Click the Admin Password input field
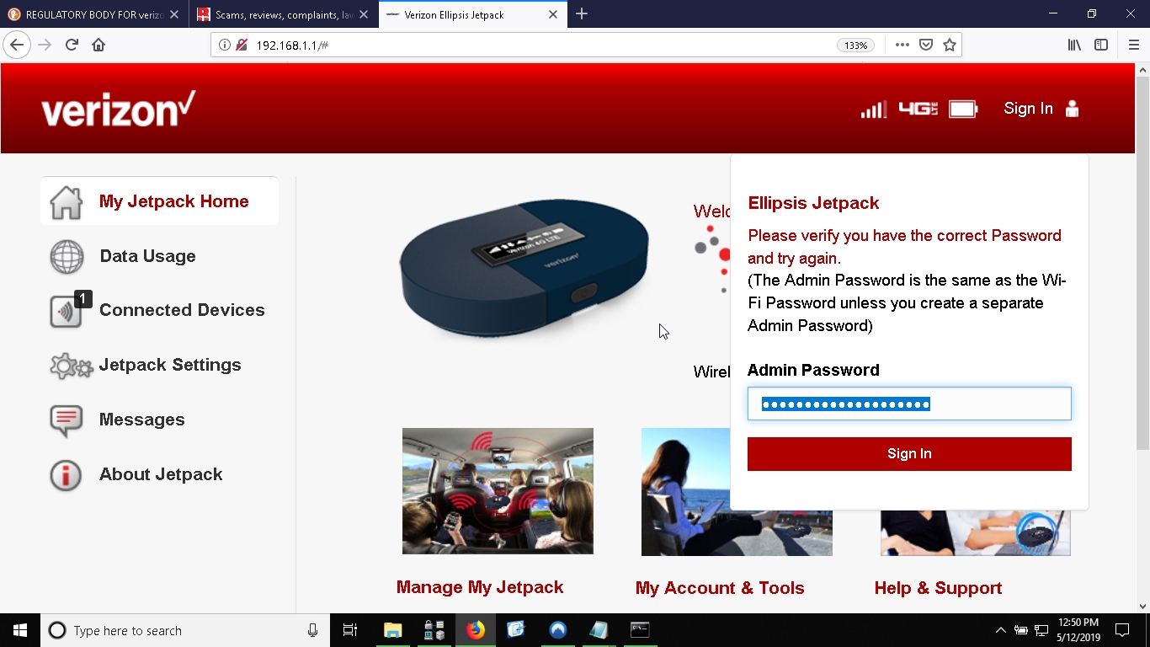 [909, 404]
